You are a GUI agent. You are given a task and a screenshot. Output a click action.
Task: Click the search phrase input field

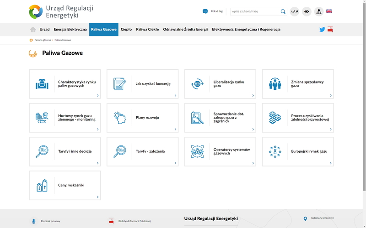click(x=254, y=11)
